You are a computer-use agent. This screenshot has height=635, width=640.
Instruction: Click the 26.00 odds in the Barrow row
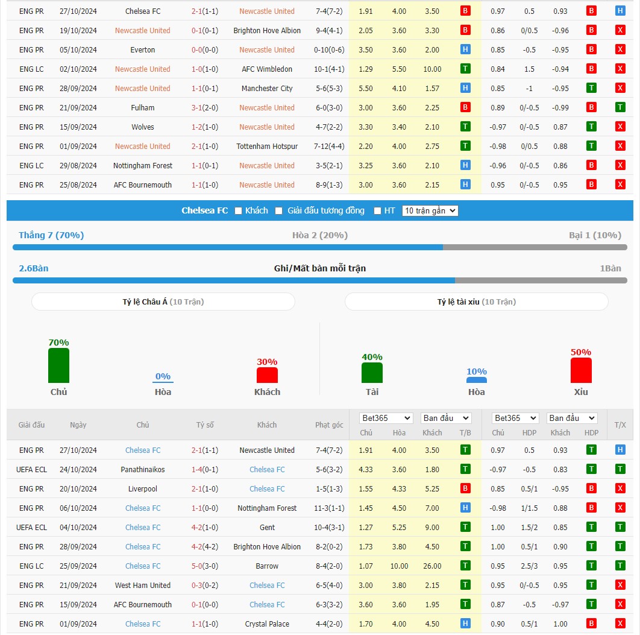click(x=432, y=566)
